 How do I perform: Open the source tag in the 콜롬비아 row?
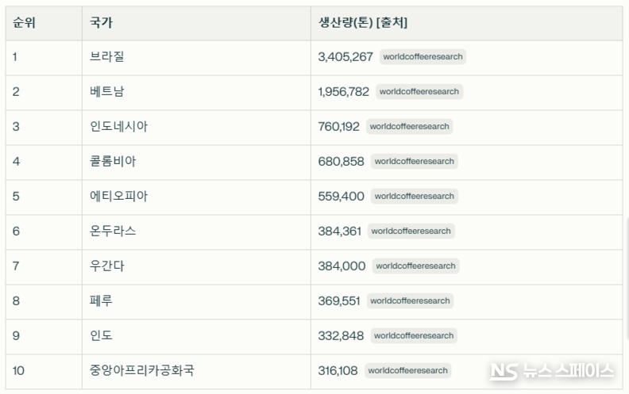[x=415, y=162]
